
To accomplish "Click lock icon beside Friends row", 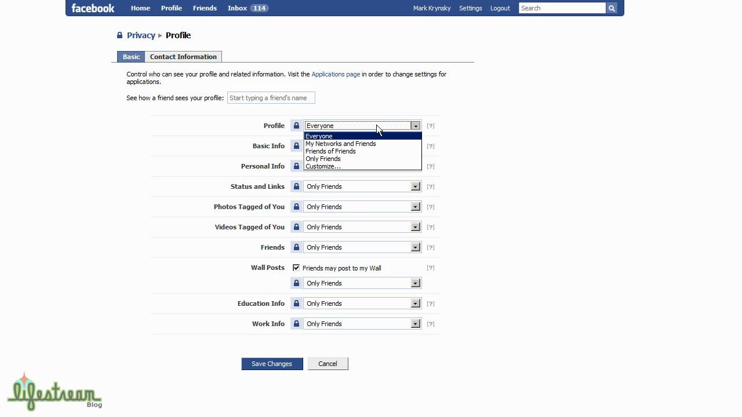I will pyautogui.click(x=296, y=247).
